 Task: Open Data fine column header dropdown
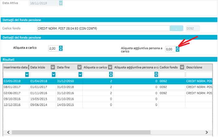click(x=79, y=67)
